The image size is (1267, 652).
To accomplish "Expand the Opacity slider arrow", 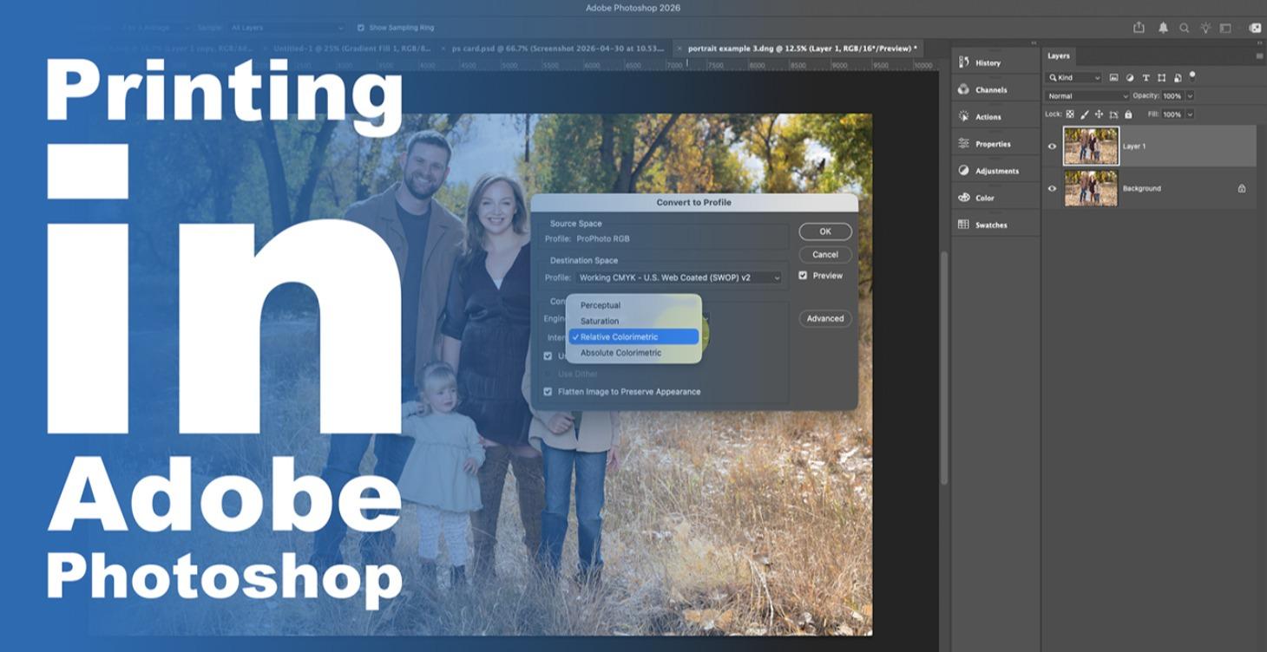I will 1190,96.
